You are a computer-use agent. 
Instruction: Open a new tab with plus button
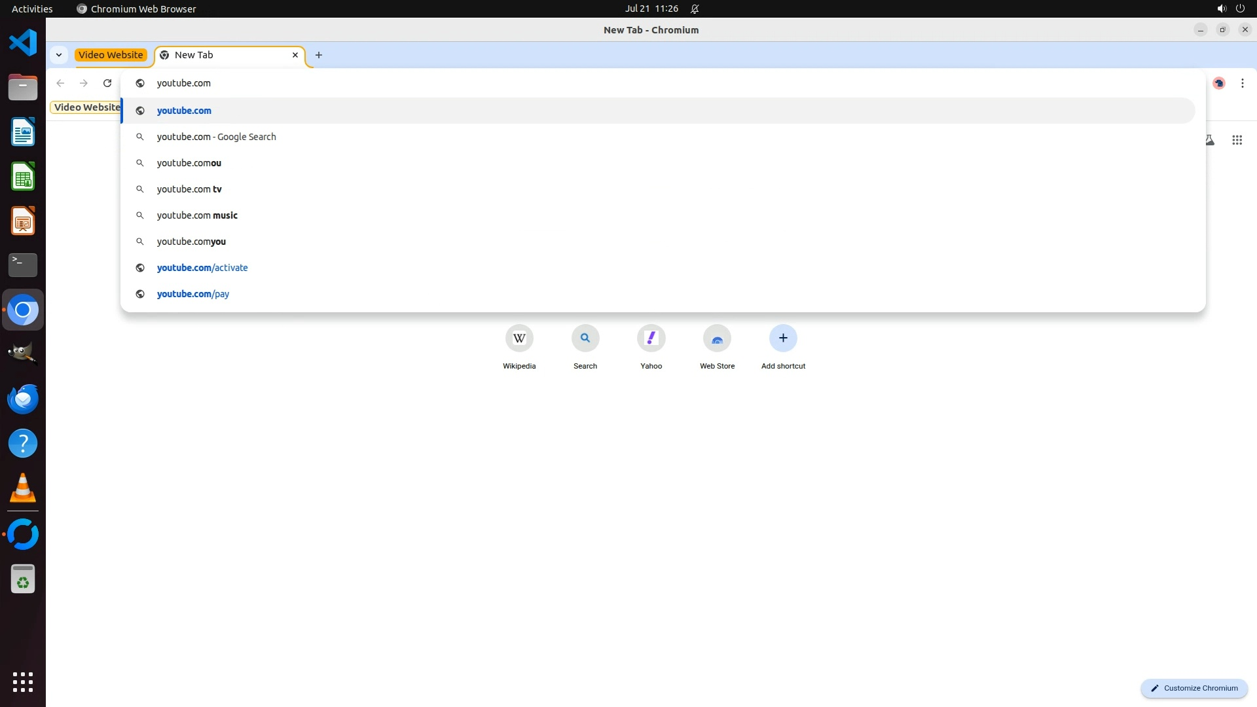[x=319, y=55]
